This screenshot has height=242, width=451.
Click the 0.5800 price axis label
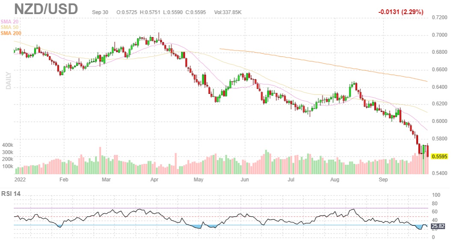coord(439,139)
